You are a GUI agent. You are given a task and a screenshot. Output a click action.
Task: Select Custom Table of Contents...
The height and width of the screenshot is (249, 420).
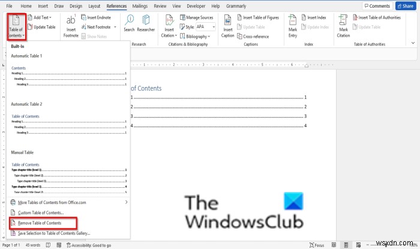[41, 212]
